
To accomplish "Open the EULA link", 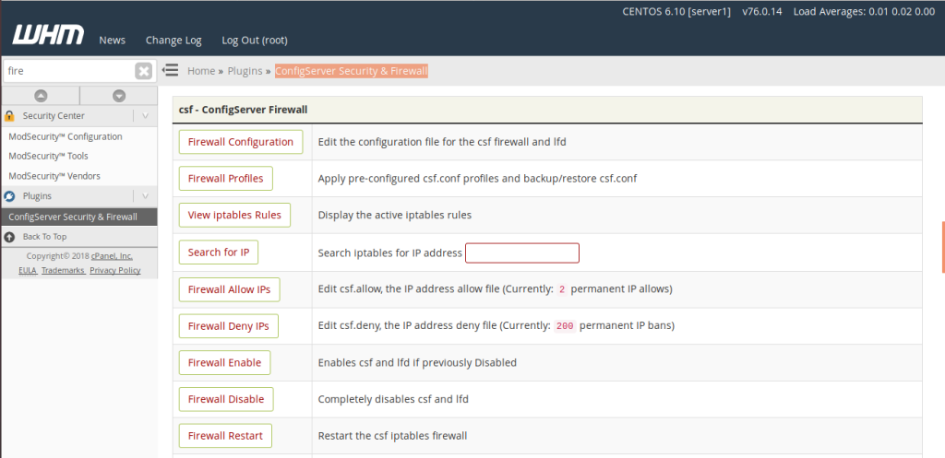I will tap(28, 270).
